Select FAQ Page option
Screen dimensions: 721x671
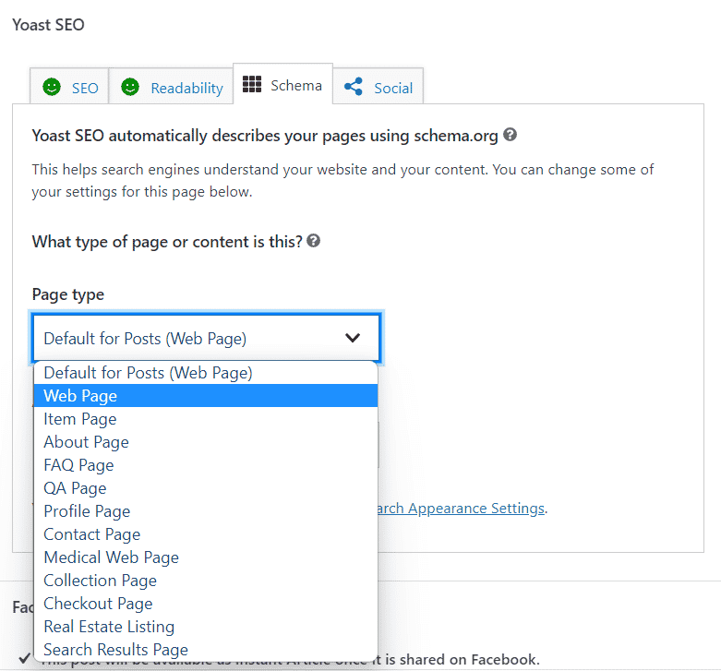78,465
